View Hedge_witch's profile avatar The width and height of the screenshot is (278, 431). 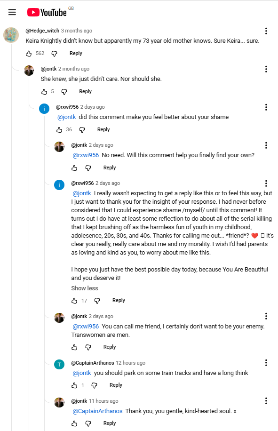(x=11, y=35)
